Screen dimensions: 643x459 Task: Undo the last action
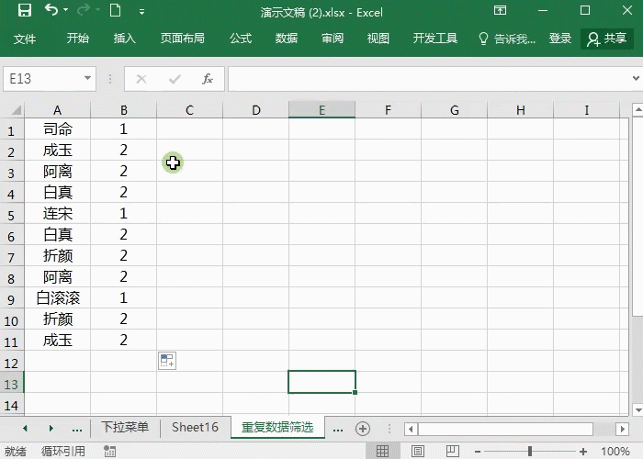click(x=51, y=10)
